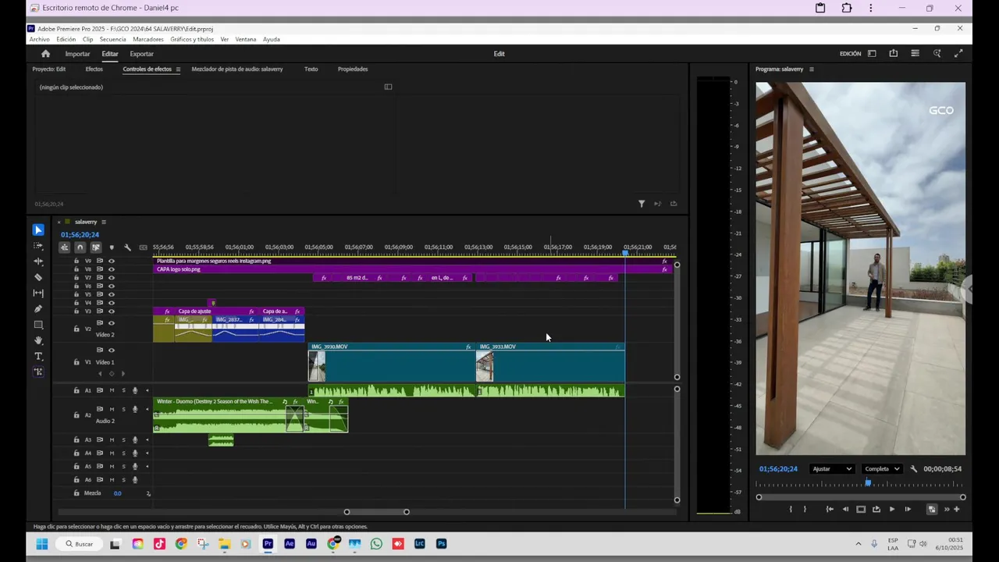
Task: Pick the Razor tool
Action: [38, 277]
